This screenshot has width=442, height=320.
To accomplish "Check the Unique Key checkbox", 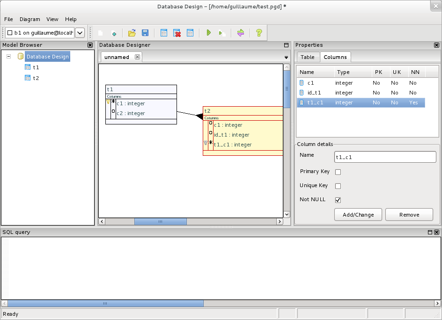I will coord(338,186).
